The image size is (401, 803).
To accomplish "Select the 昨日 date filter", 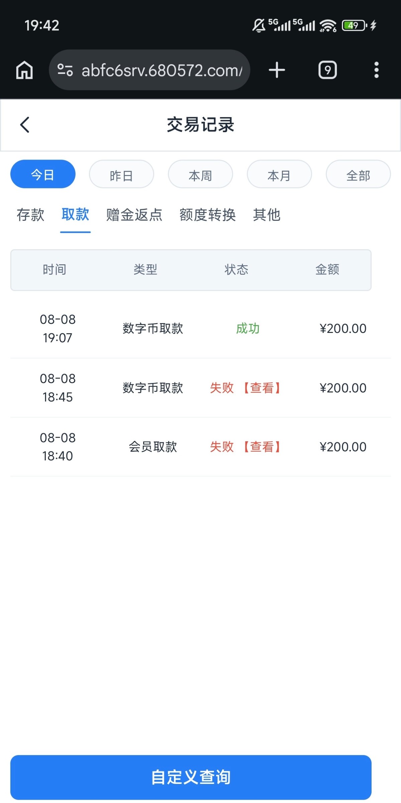I will coord(121,174).
